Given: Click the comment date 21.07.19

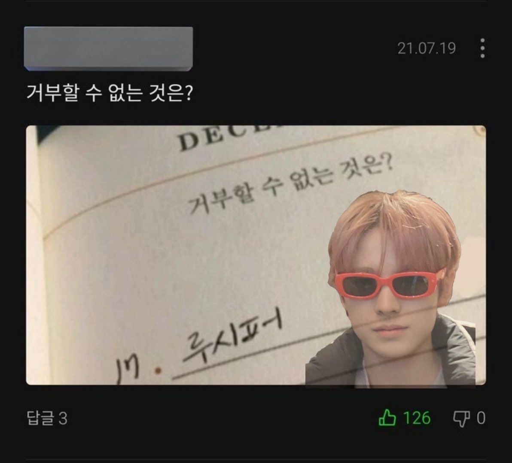Looking at the screenshot, I should click(x=427, y=48).
